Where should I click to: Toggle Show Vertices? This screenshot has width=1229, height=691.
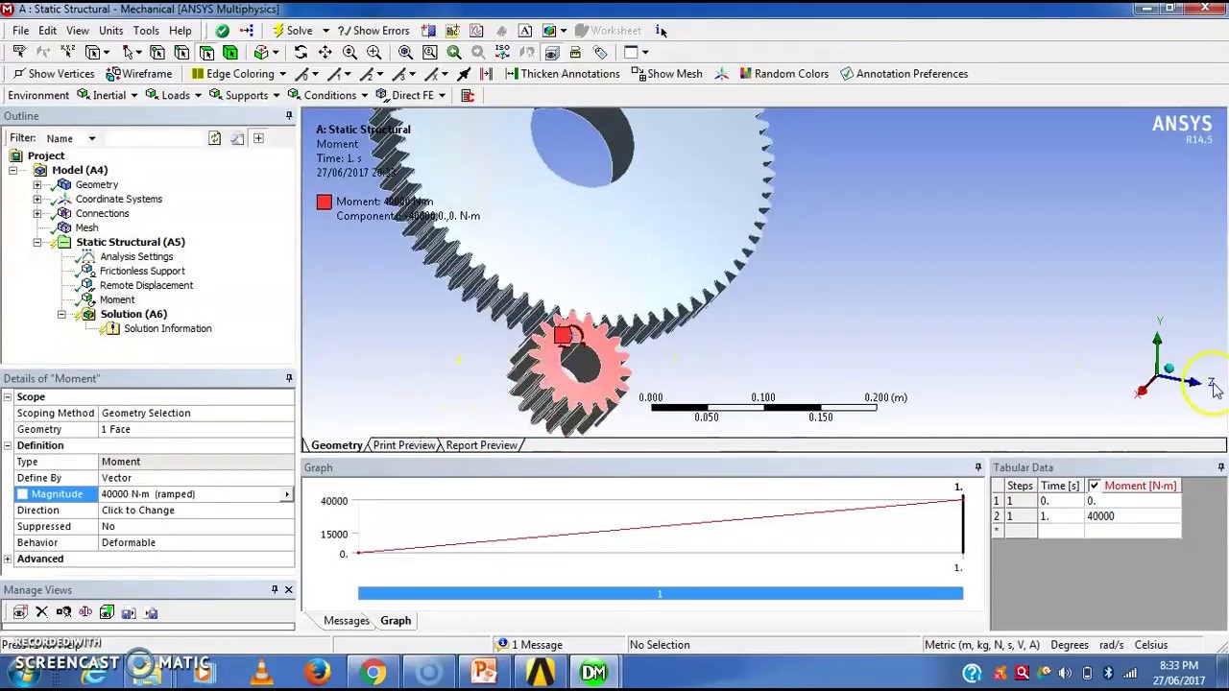[x=53, y=74]
